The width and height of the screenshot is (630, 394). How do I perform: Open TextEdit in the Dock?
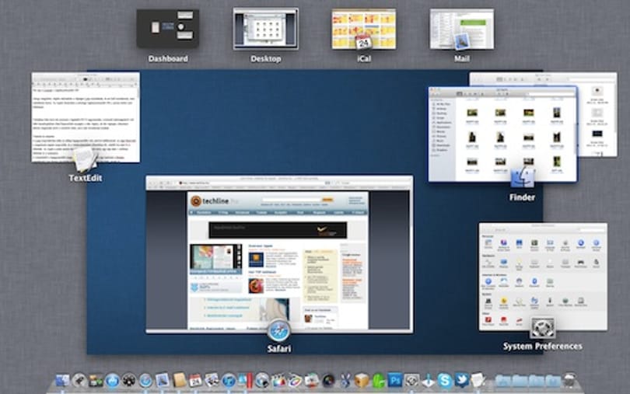click(x=478, y=380)
